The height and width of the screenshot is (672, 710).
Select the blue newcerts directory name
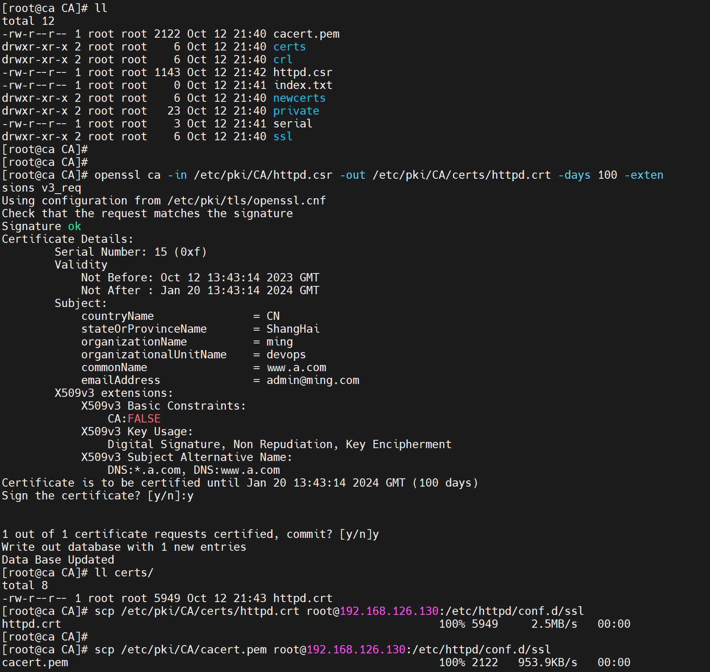299,98
